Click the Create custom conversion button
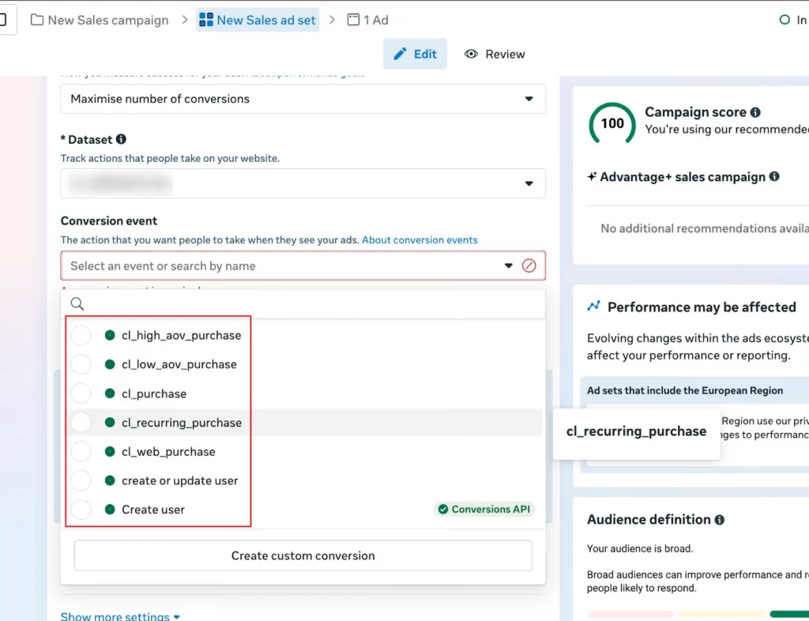The width and height of the screenshot is (809, 621). click(303, 555)
